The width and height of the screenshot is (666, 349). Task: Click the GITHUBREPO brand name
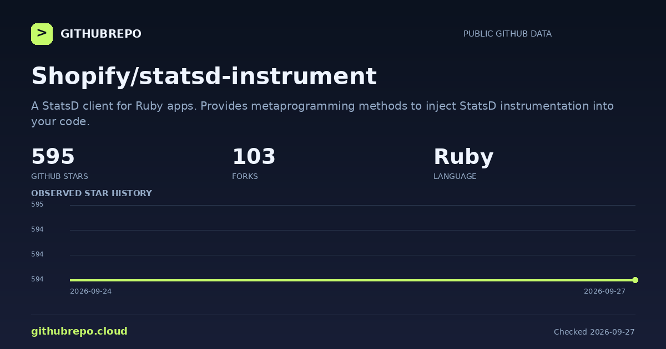[x=101, y=34]
